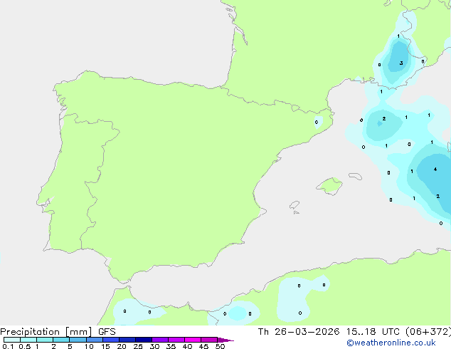451x349 pixels.
Task: Click the Menorca island outline on map
Action: pyautogui.click(x=355, y=176)
